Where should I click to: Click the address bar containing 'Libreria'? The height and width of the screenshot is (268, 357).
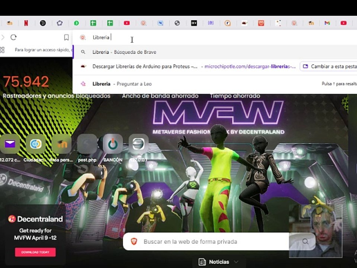coord(214,37)
